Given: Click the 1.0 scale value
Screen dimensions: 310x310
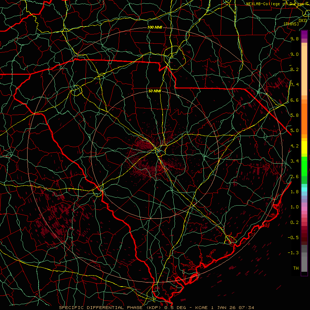Looking at the screenshot, I should coord(294,207).
